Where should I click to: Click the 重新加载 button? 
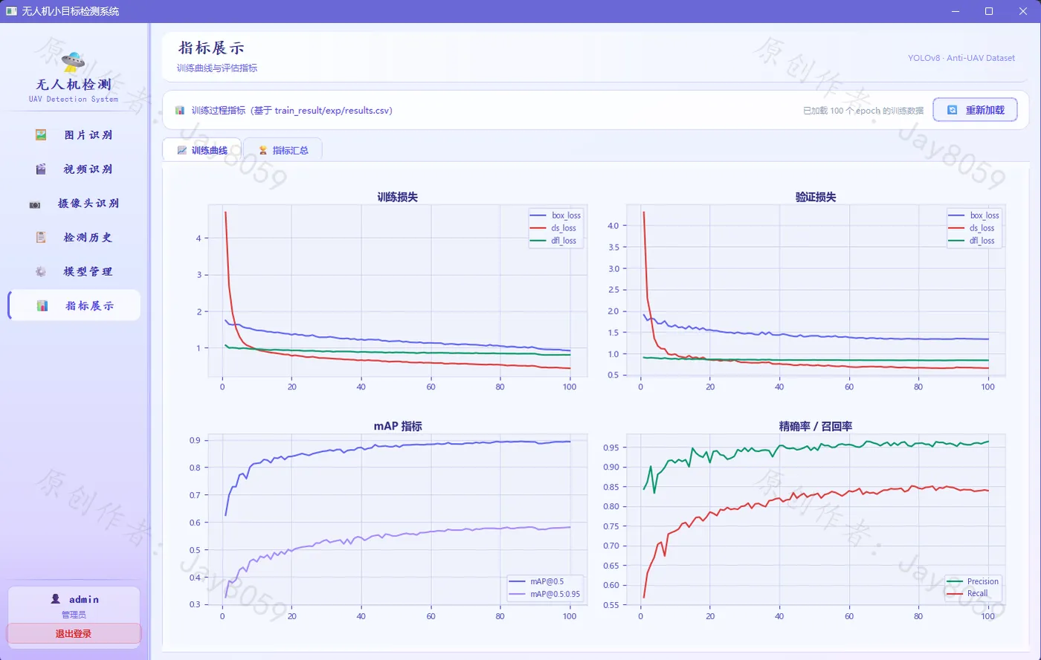975,110
